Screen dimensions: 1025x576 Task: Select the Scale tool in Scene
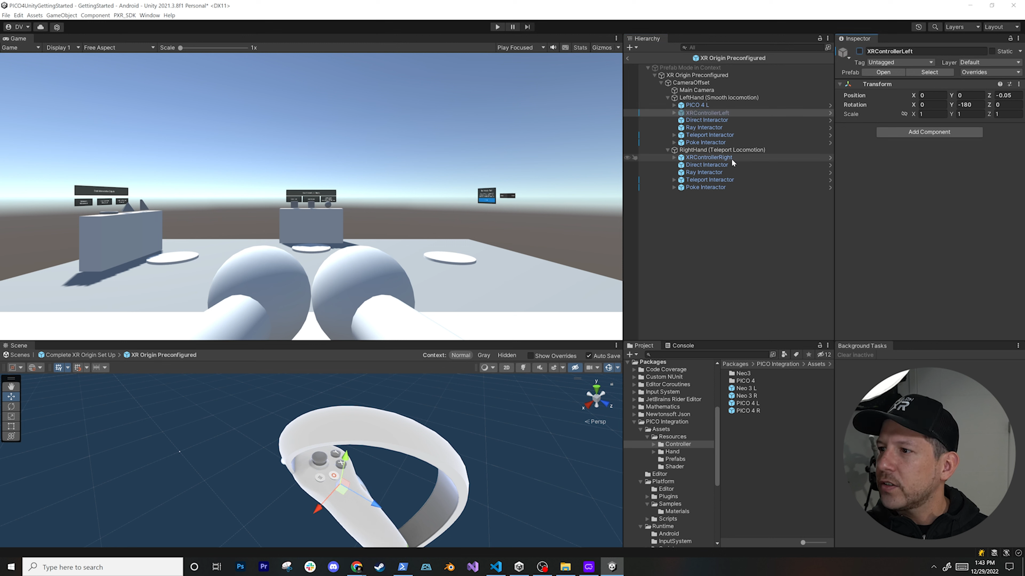pos(11,416)
